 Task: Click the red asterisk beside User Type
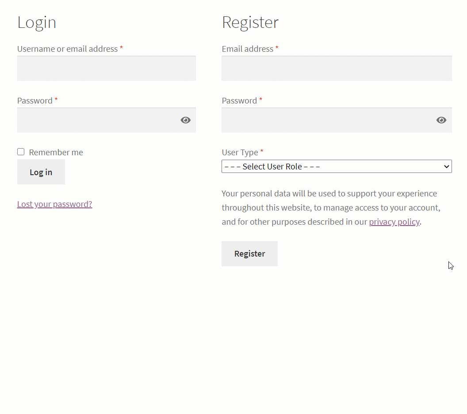tap(261, 152)
